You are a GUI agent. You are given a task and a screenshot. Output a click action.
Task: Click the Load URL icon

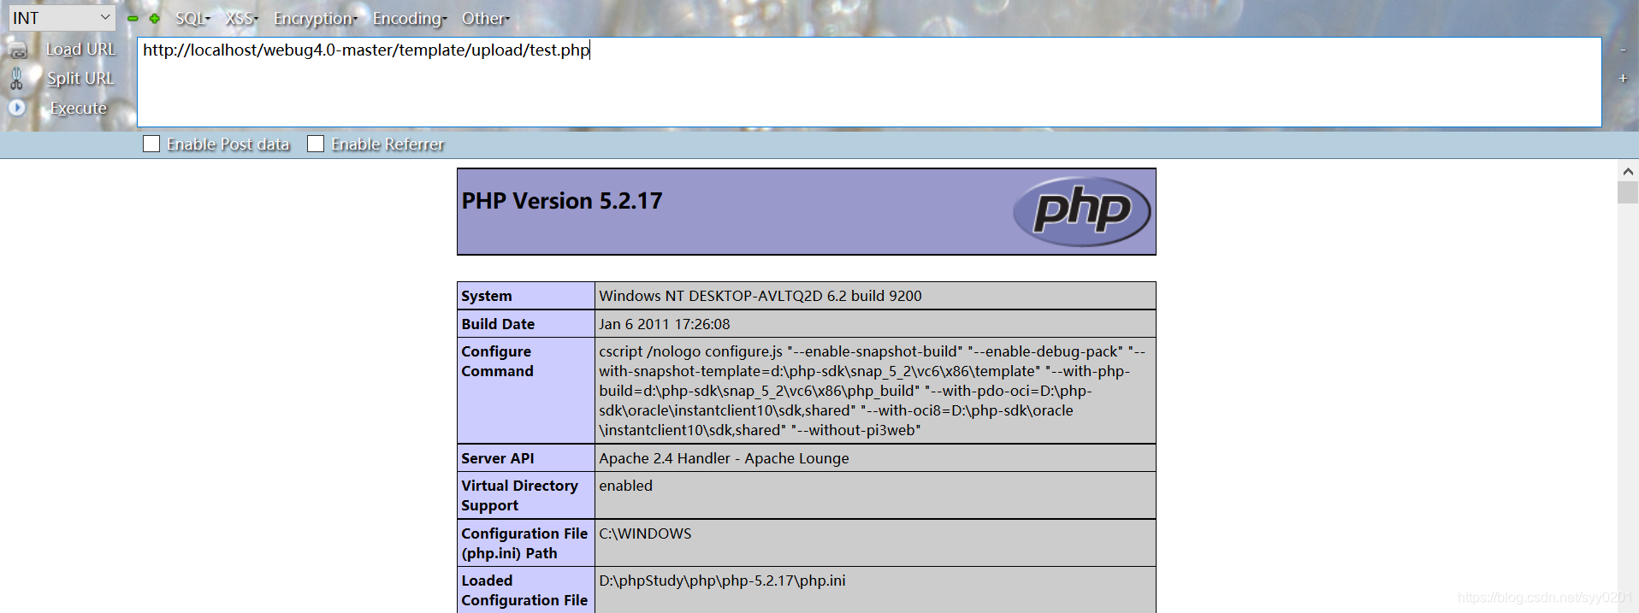pyautogui.click(x=17, y=50)
